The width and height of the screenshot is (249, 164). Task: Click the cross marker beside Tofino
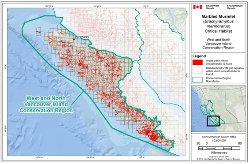click(116, 115)
